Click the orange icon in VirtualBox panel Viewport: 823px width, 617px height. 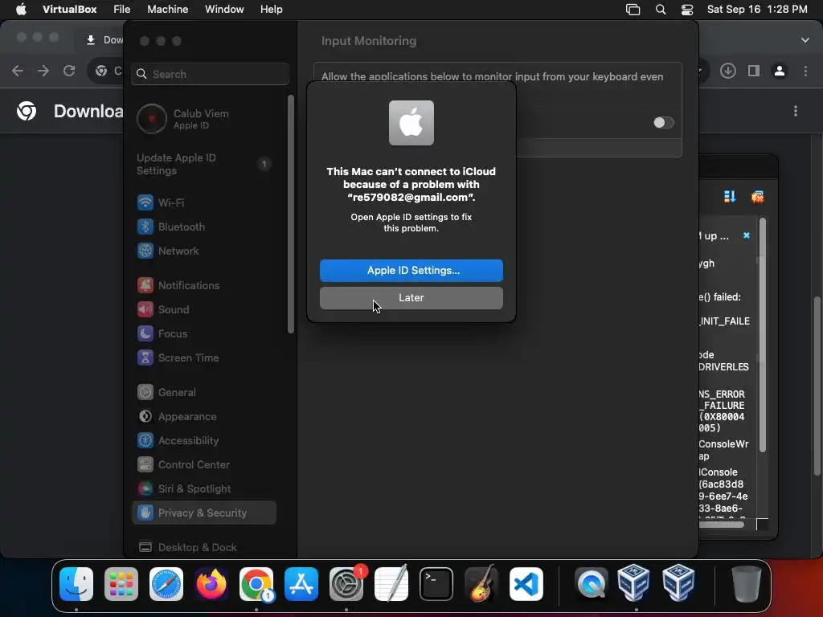point(757,197)
